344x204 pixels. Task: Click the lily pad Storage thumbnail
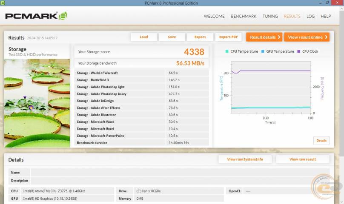click(x=37, y=103)
